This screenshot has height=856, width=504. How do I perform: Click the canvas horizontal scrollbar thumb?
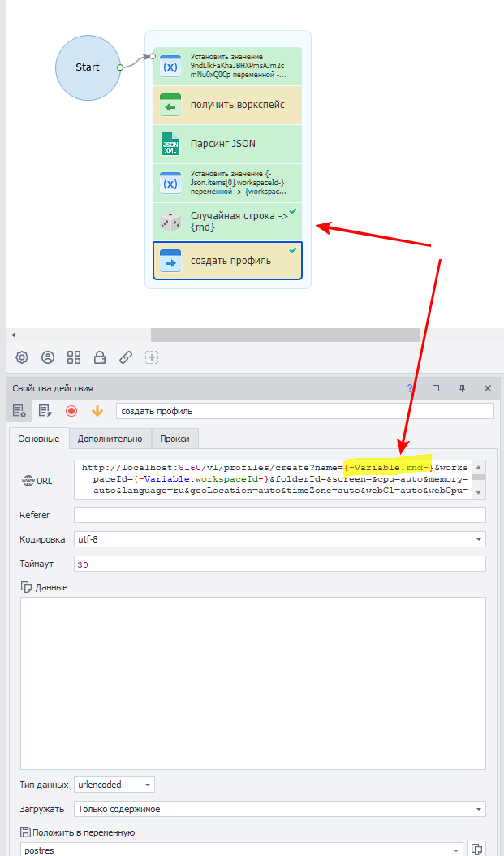coord(285,335)
